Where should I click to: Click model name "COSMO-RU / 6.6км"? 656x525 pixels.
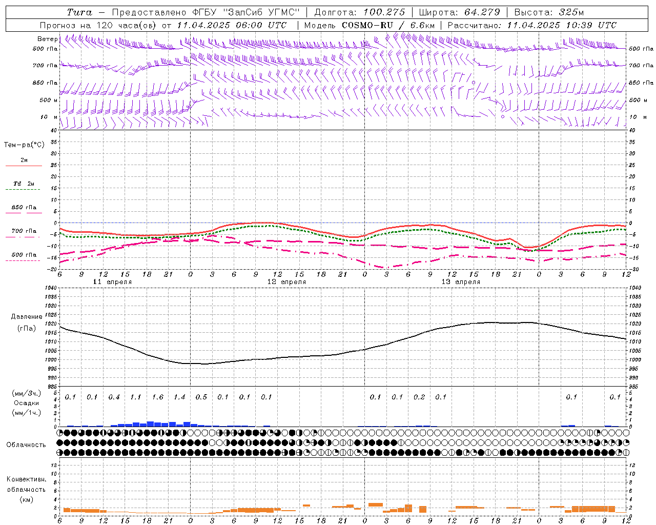(x=387, y=25)
